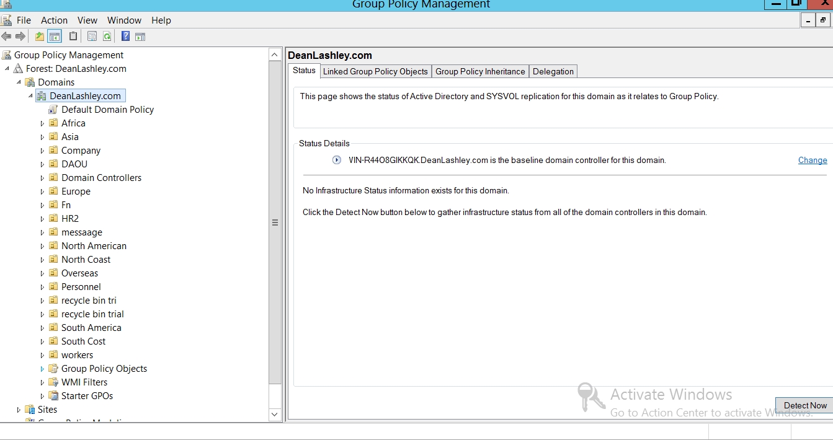
Task: Click the Up One Level folder icon
Action: pos(40,37)
